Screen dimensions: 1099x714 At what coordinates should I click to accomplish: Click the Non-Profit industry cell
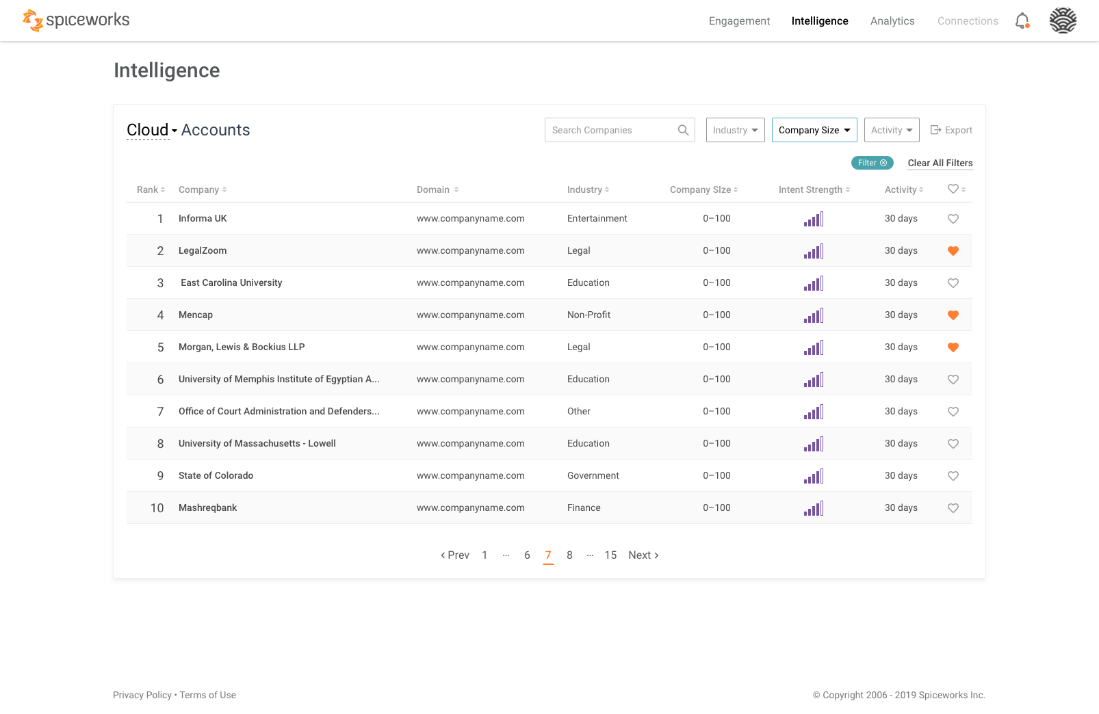589,315
